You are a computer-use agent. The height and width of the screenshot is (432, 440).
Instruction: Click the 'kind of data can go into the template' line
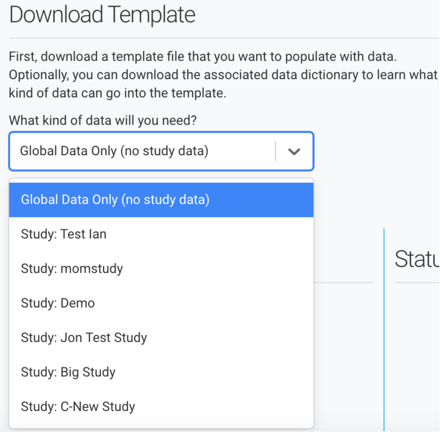tap(117, 93)
